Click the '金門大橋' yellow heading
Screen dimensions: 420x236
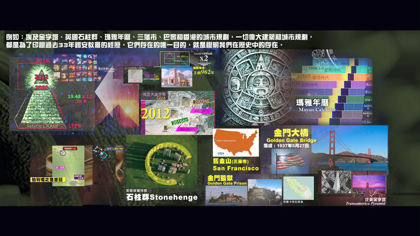tap(291, 133)
